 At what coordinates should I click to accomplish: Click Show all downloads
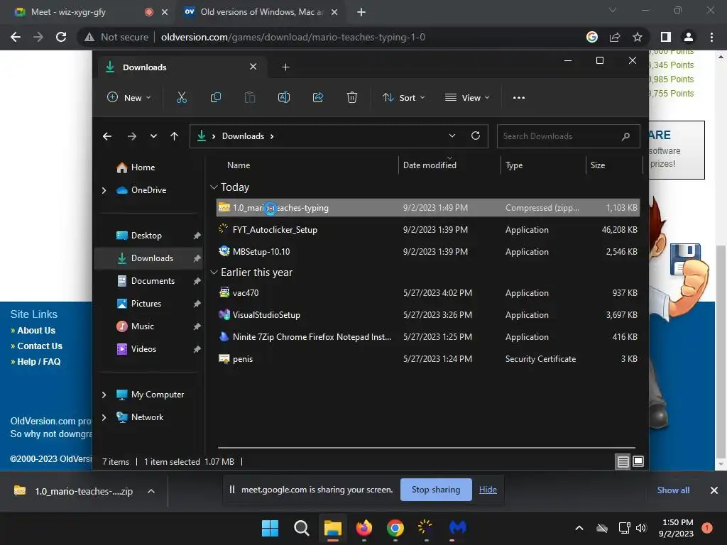point(673,490)
